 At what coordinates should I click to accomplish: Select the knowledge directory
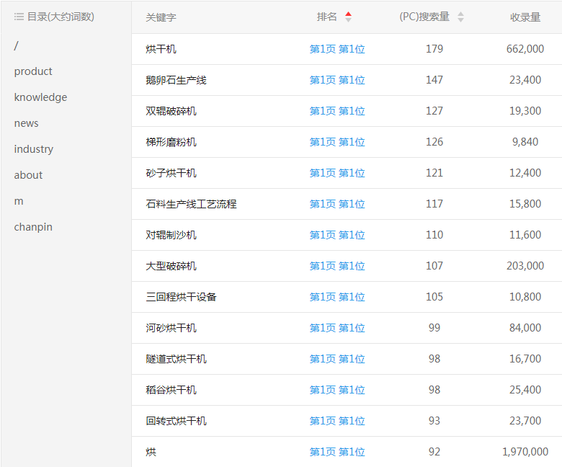pyautogui.click(x=40, y=97)
